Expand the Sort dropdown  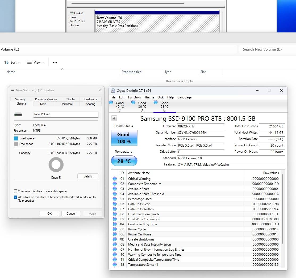12,63
